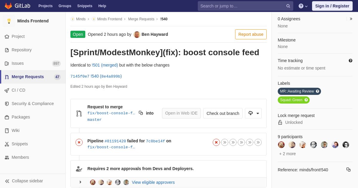This screenshot has width=358, height=188.
Task: Open the !540 (8e4a899b) link
Action: tap(106, 76)
